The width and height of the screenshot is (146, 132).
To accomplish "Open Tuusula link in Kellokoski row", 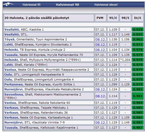I will (x=11, y=128).
